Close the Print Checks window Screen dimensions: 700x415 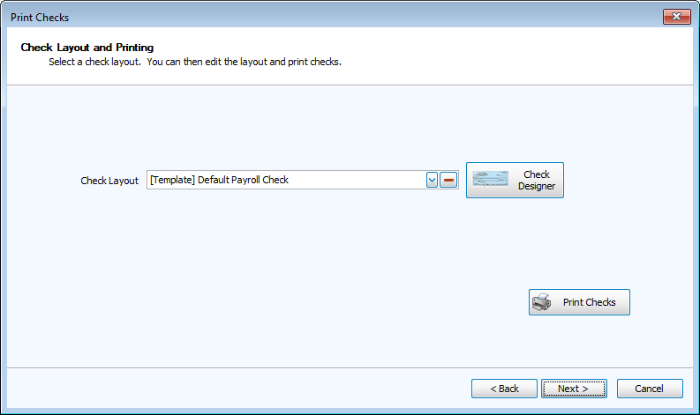point(676,17)
